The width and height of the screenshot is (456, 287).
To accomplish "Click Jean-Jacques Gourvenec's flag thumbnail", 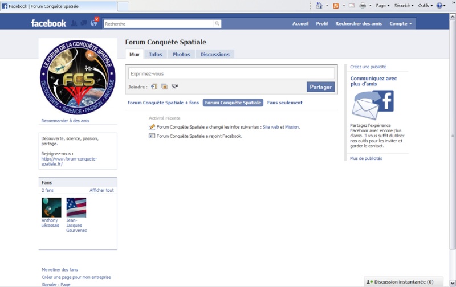I will point(76,207).
